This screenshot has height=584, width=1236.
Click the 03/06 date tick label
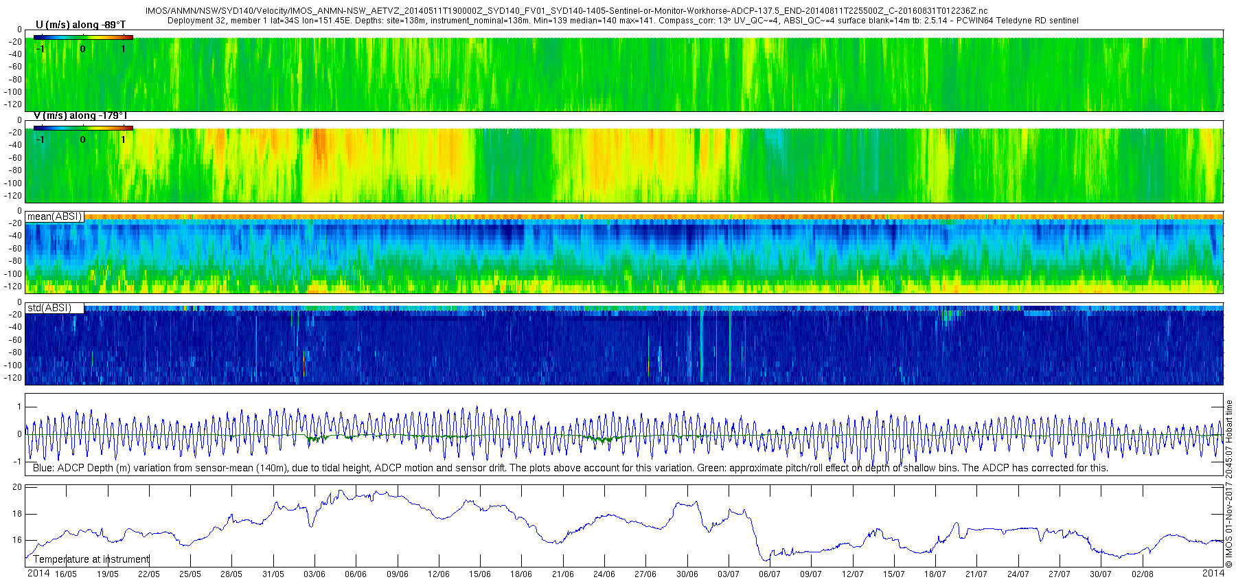pos(314,574)
